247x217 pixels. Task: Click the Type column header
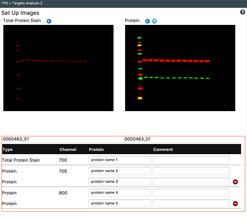click(x=8, y=149)
